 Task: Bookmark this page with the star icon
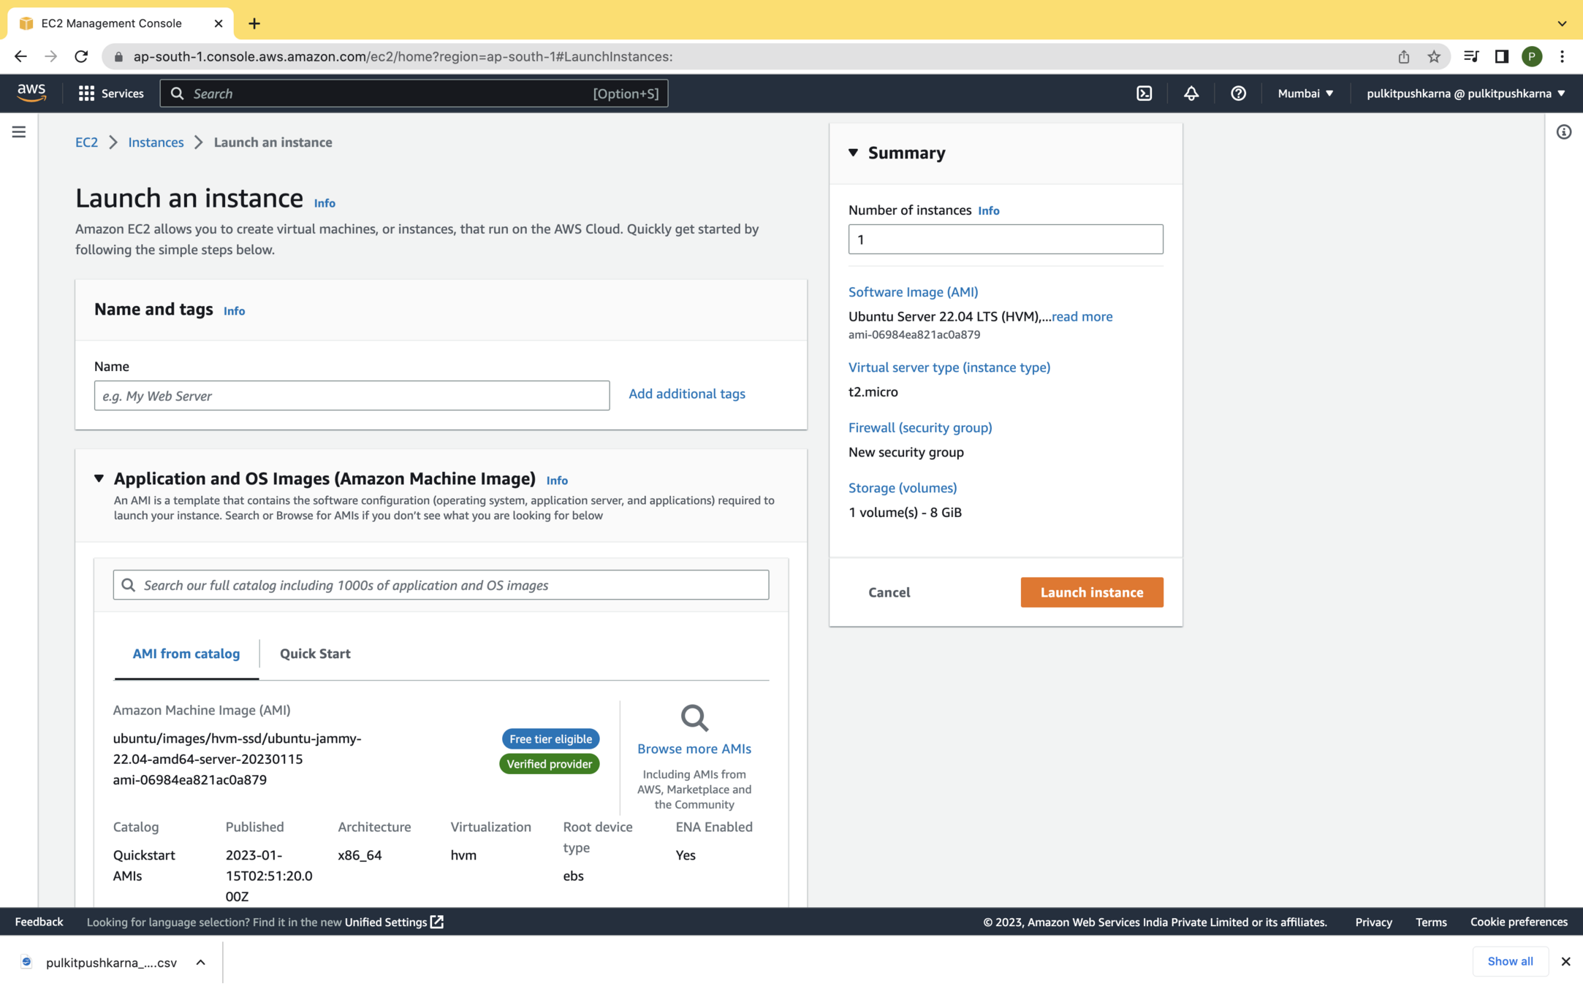1433,56
